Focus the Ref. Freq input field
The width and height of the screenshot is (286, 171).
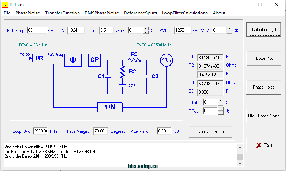click(x=37, y=30)
